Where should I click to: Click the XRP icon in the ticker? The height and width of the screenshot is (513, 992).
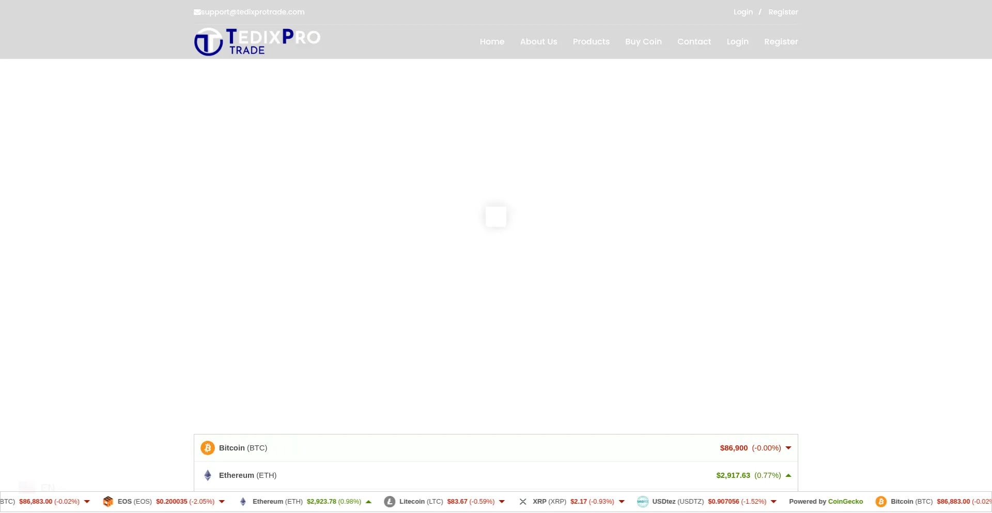[523, 502]
